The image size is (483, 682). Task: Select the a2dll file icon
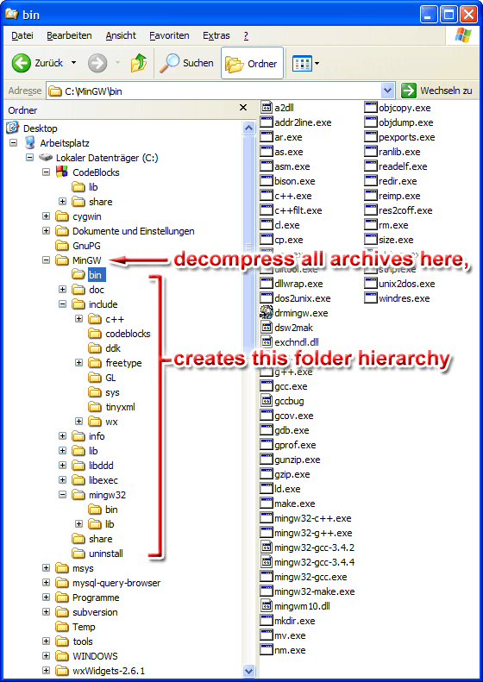[x=267, y=108]
